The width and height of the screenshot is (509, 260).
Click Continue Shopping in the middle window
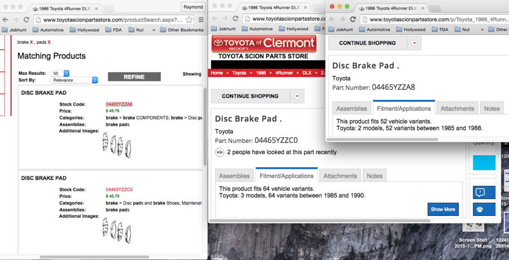click(x=251, y=96)
